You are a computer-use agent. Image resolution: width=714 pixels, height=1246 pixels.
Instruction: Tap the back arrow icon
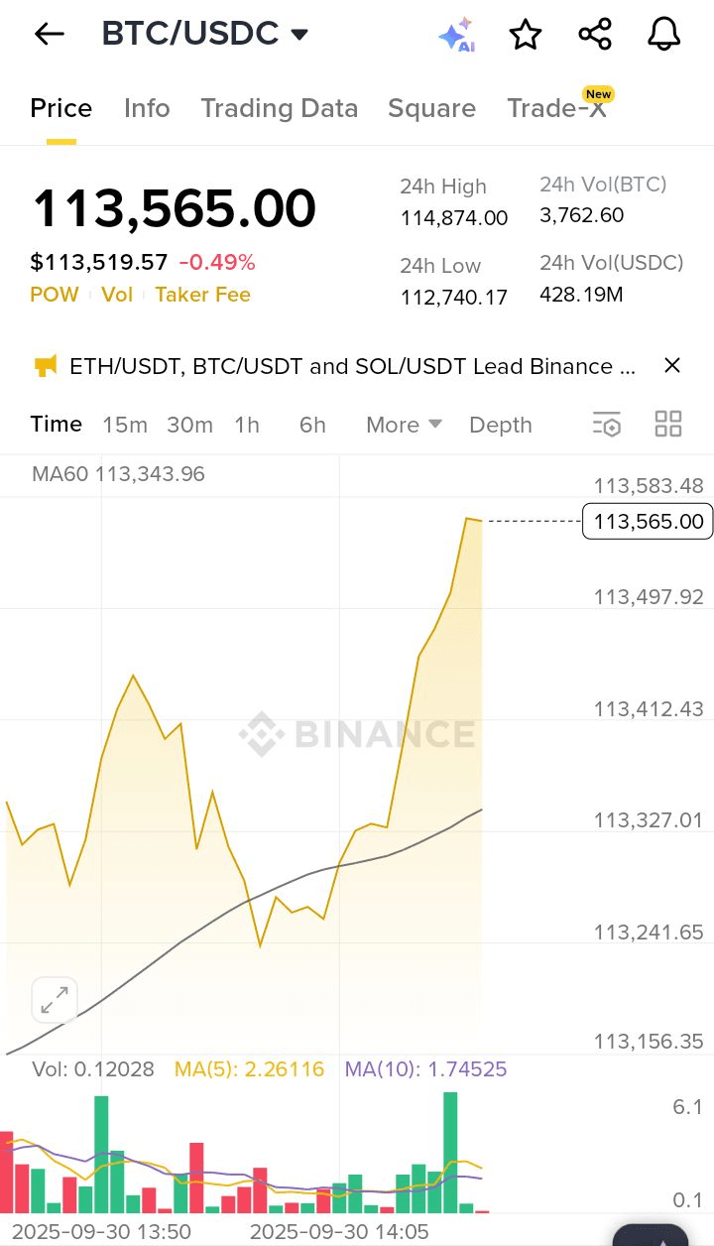click(x=49, y=34)
